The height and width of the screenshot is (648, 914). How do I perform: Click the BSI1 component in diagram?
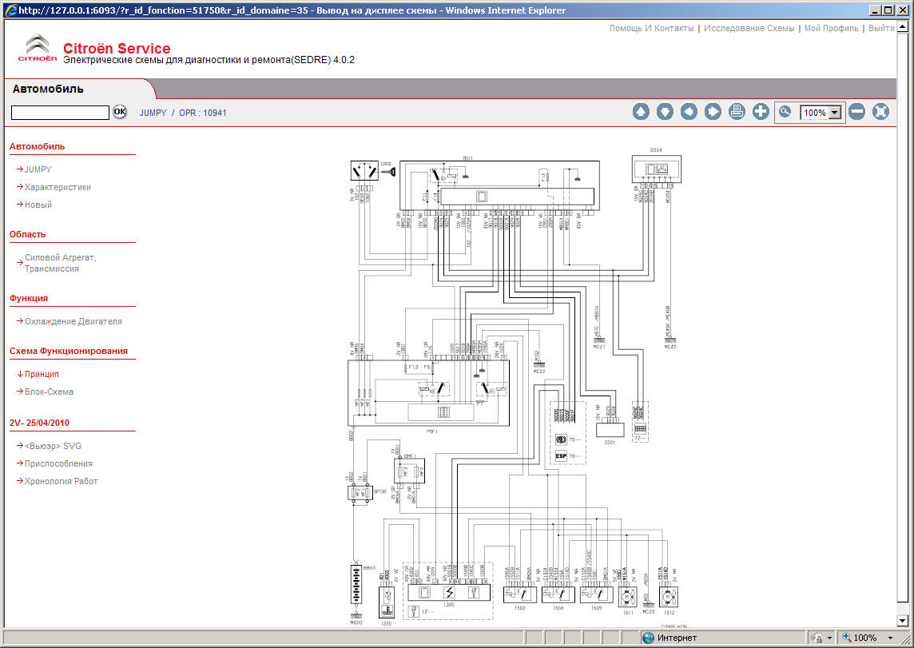pos(499,185)
